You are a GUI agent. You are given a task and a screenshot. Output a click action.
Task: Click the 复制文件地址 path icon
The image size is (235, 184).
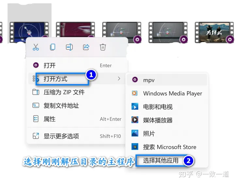click(x=36, y=105)
